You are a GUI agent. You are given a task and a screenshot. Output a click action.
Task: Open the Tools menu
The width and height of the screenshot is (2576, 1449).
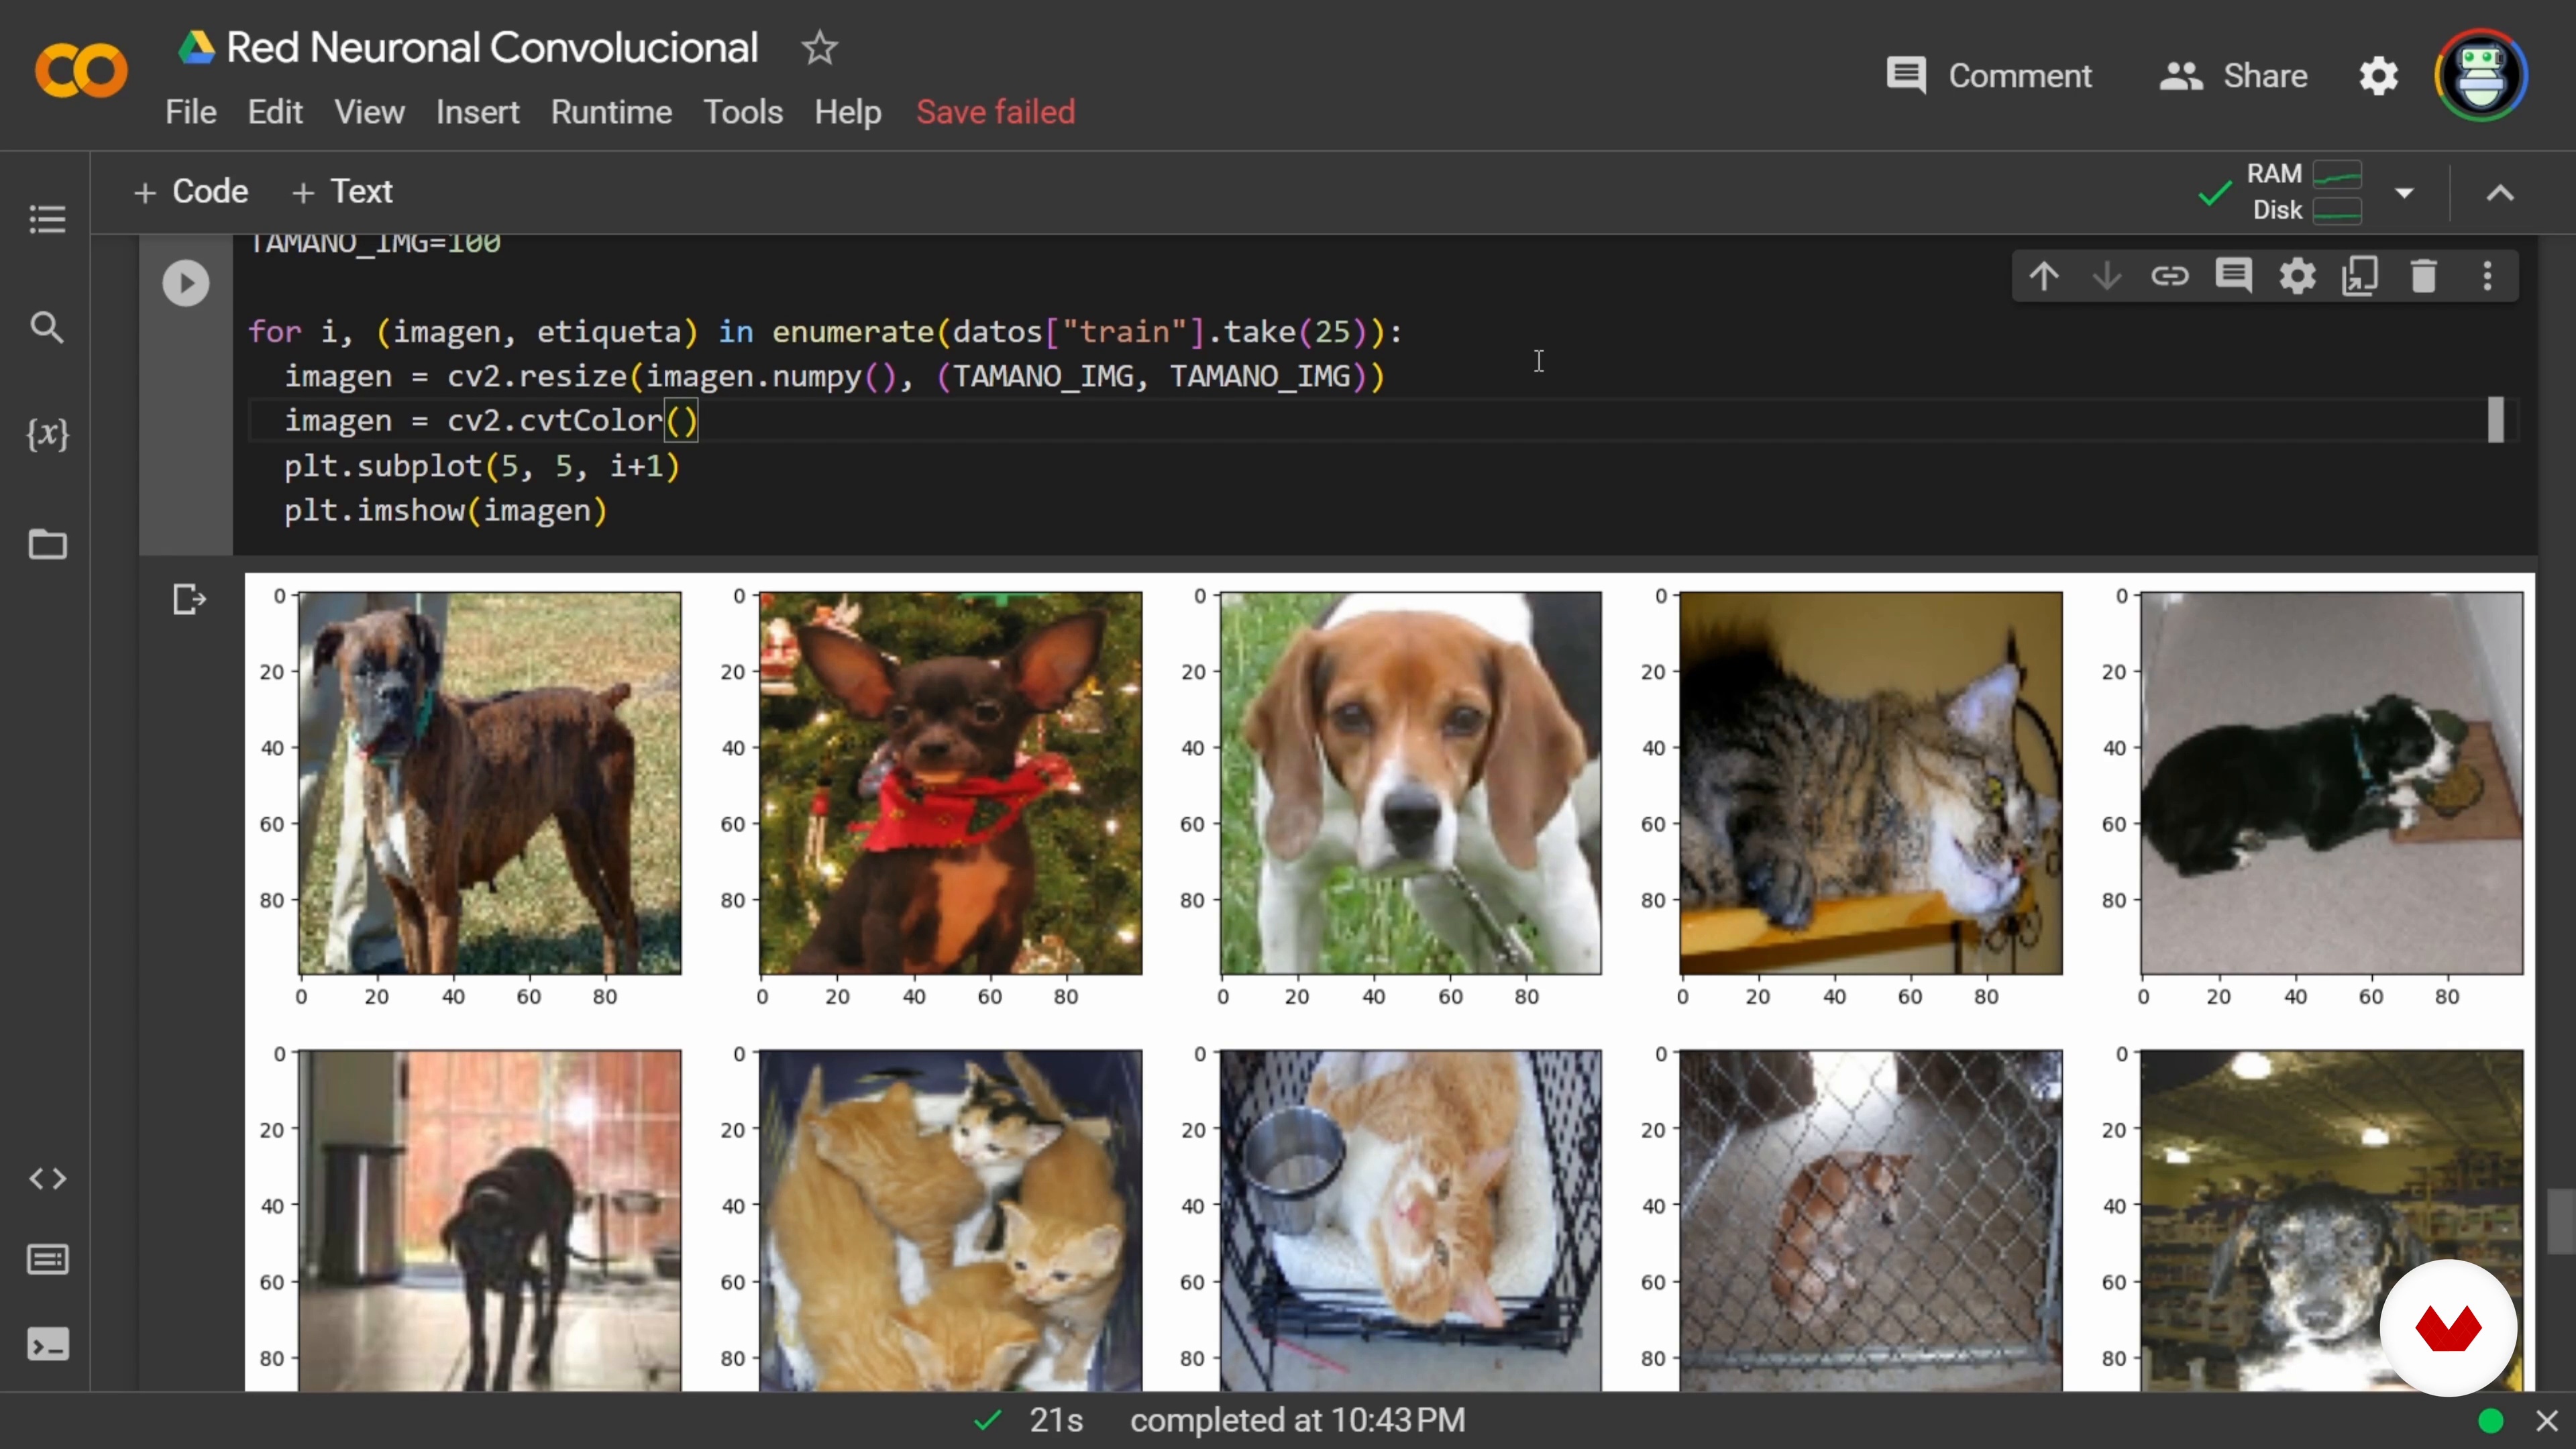tap(742, 112)
